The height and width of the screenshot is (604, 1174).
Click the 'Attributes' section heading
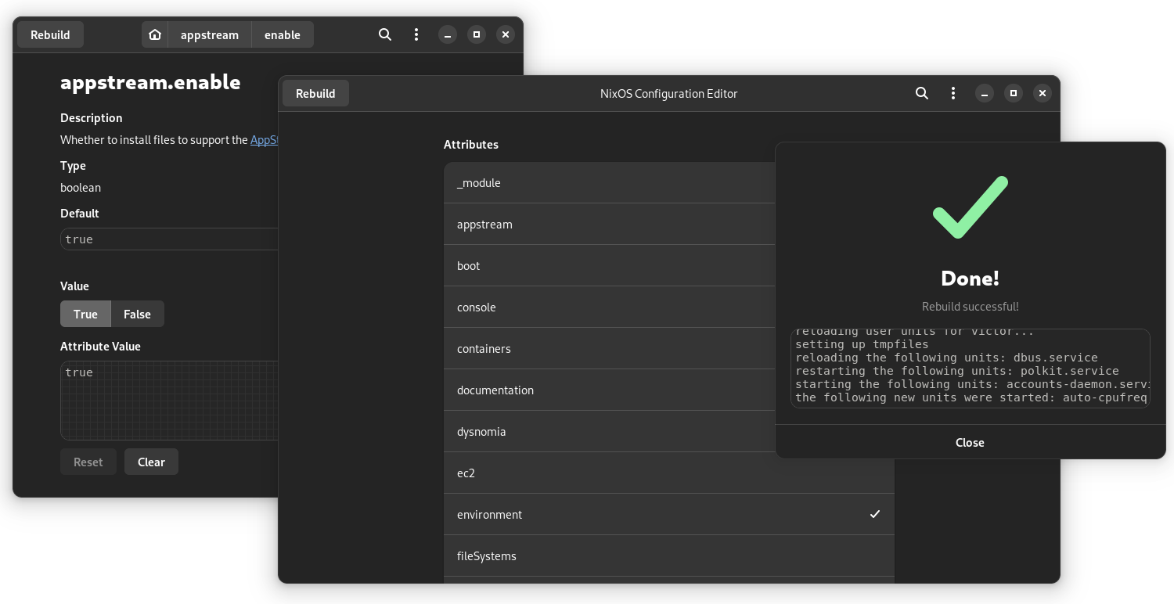click(470, 145)
